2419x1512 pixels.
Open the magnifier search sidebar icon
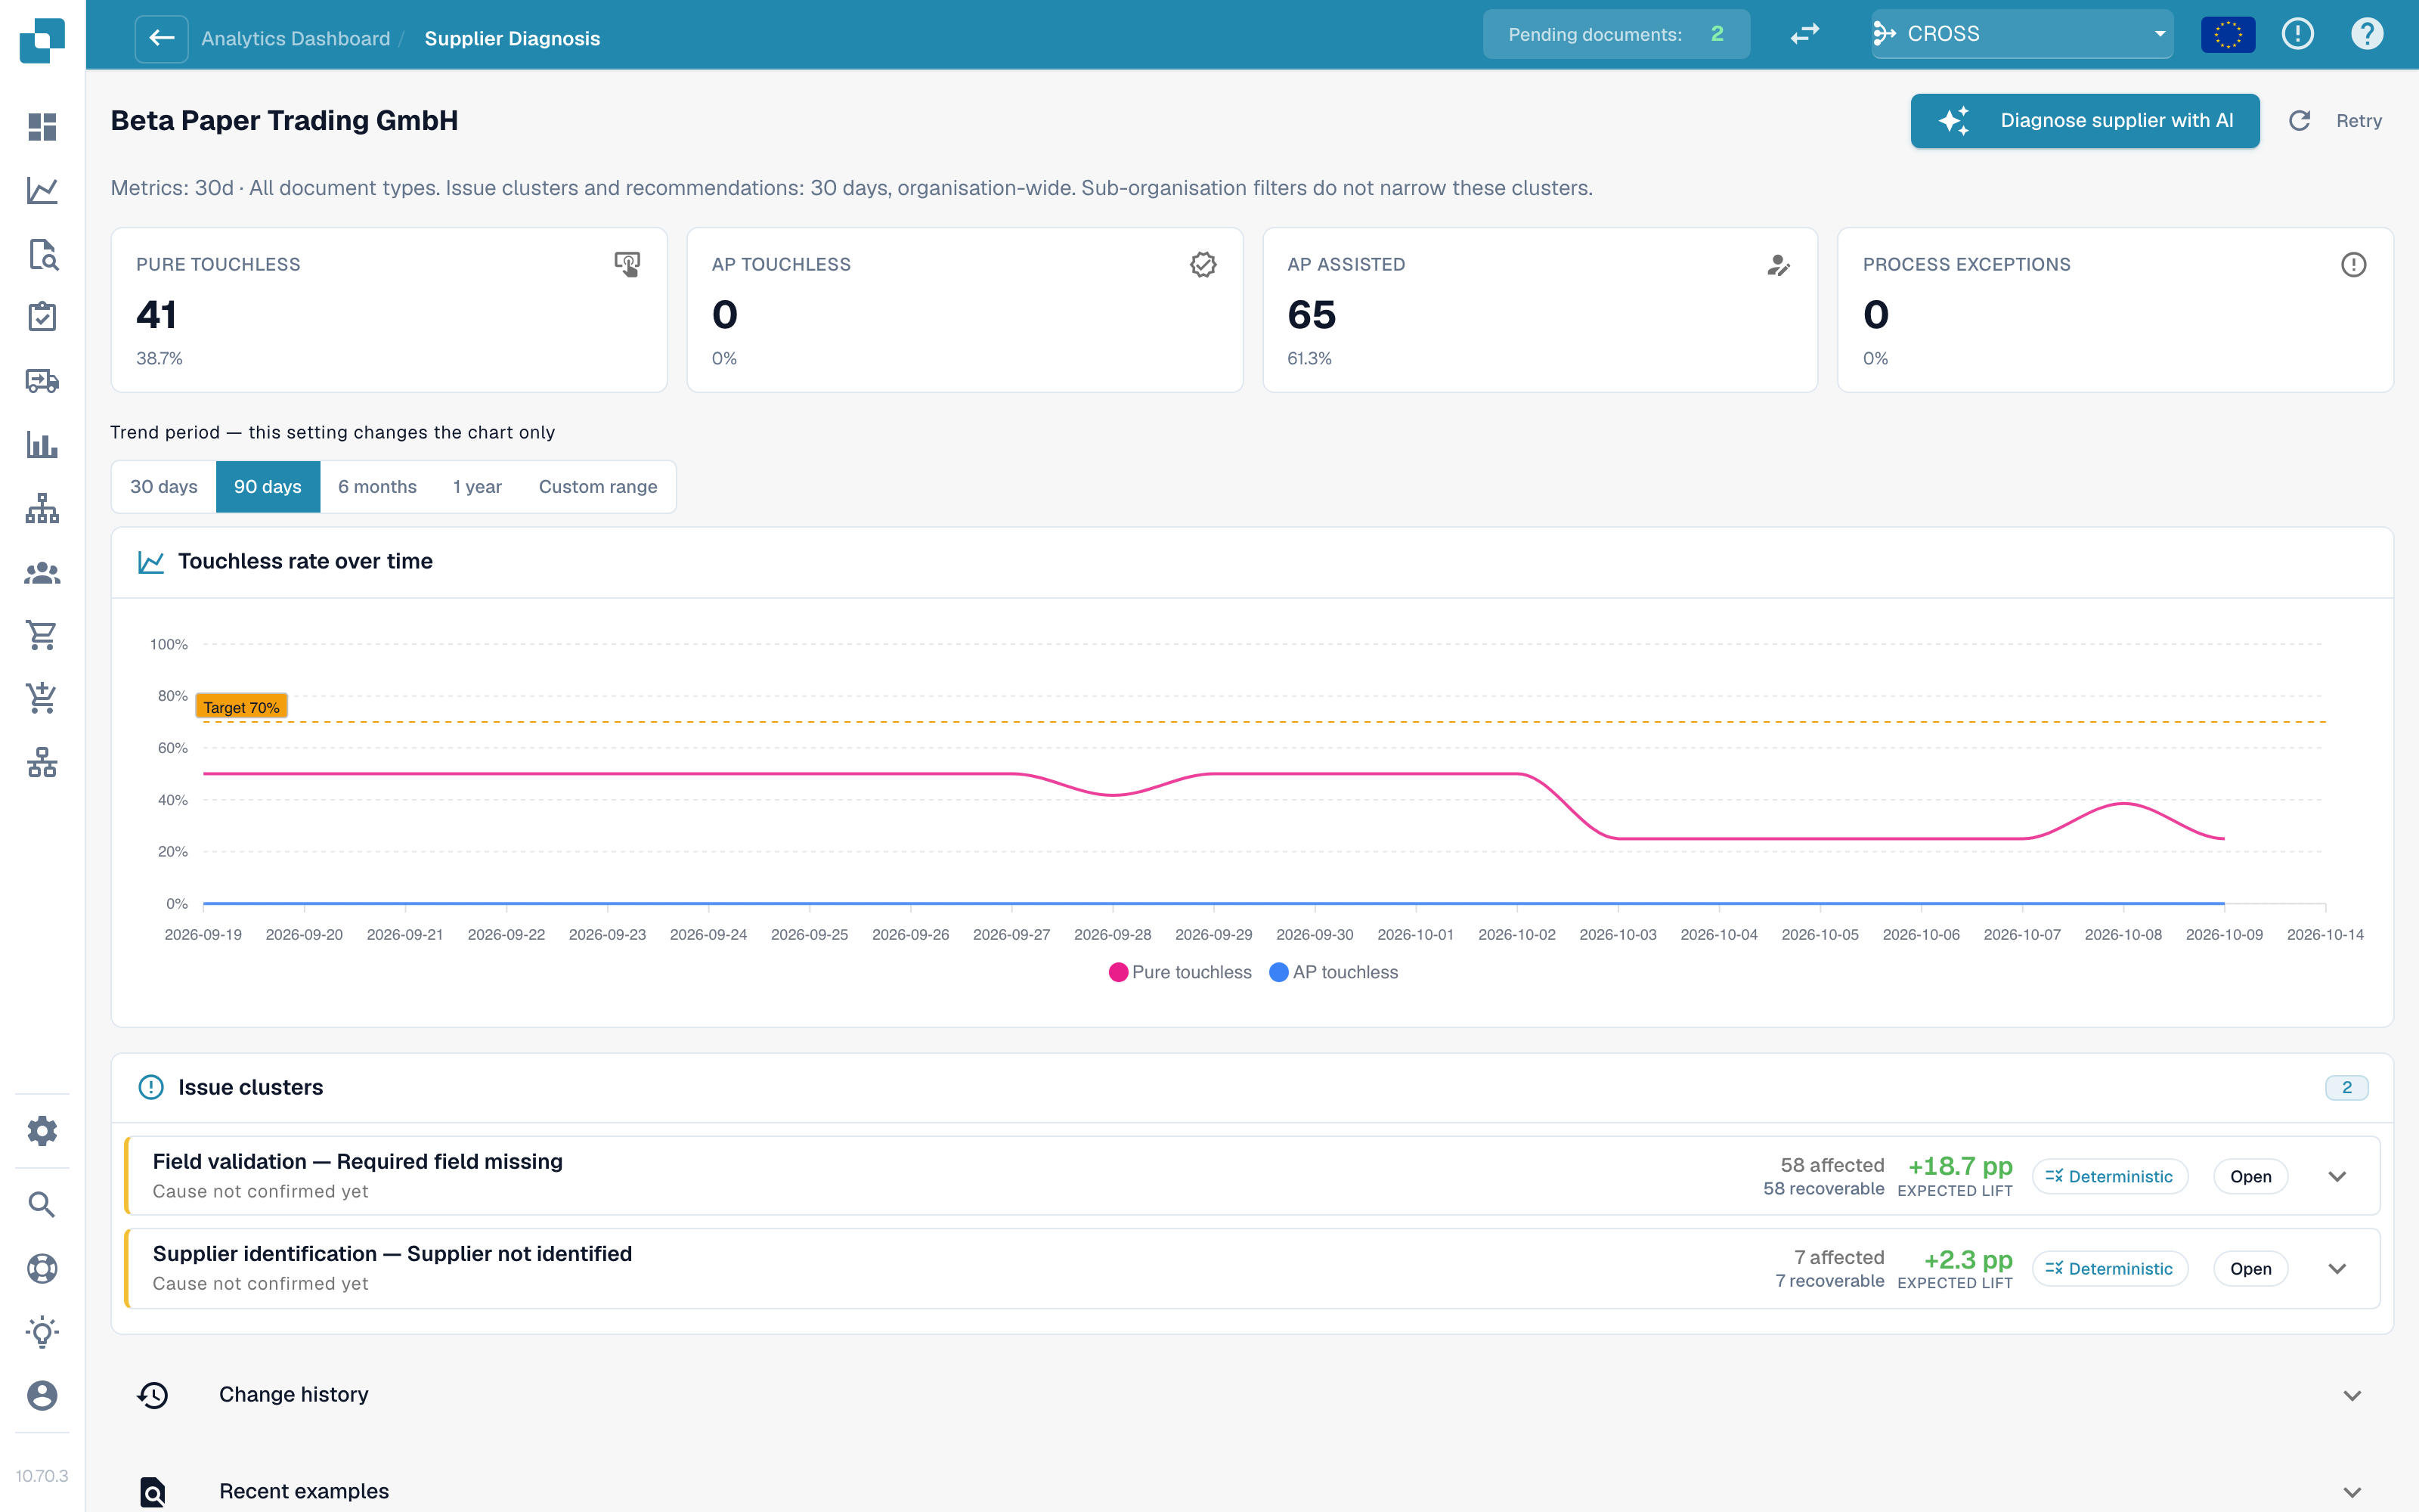(42, 1205)
